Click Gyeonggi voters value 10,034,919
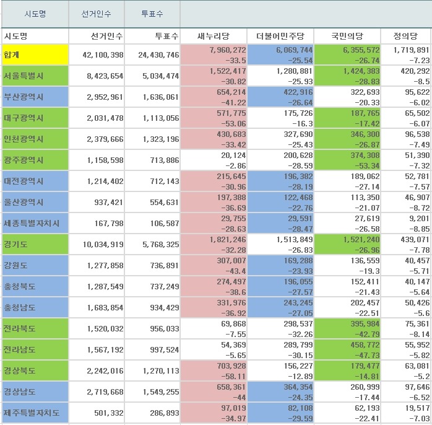The image size is (432, 425). click(103, 244)
